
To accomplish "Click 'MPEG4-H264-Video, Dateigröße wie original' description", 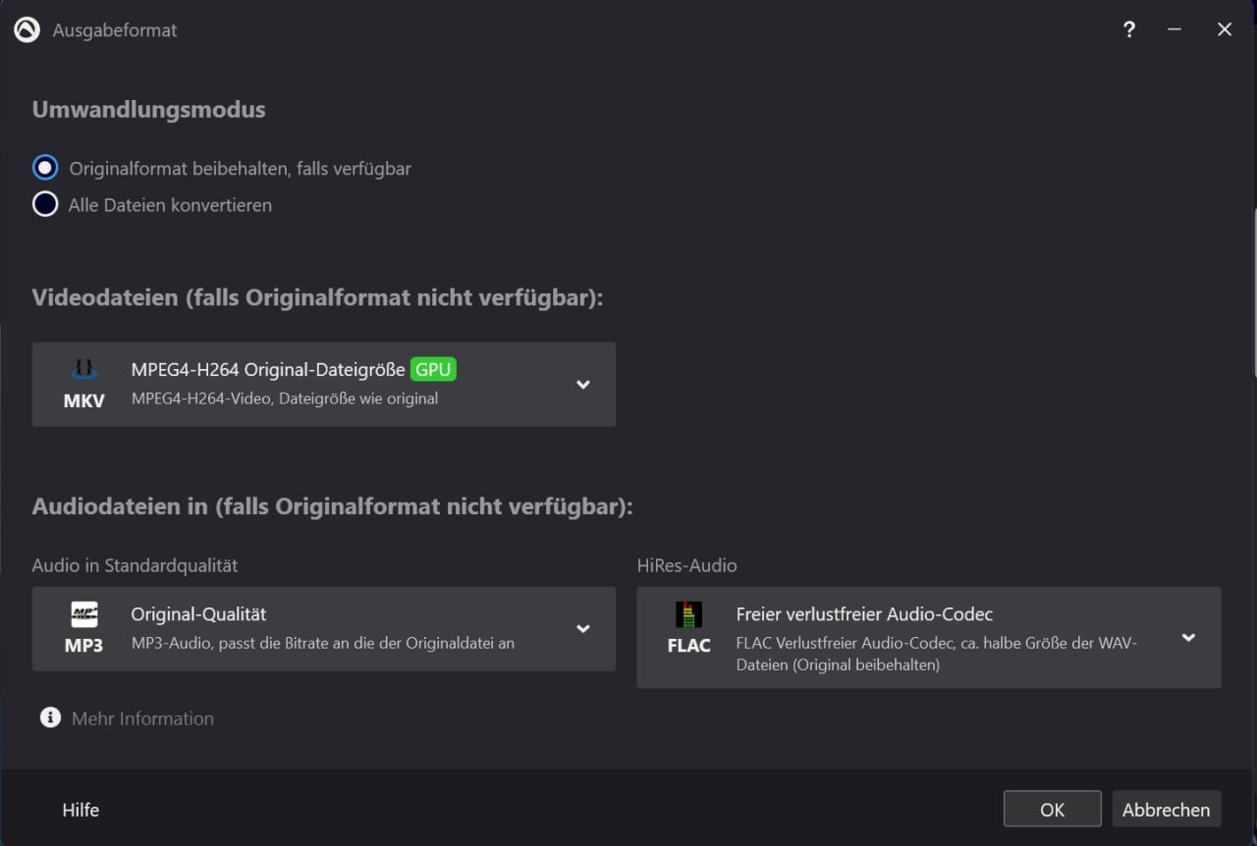I will (x=285, y=398).
